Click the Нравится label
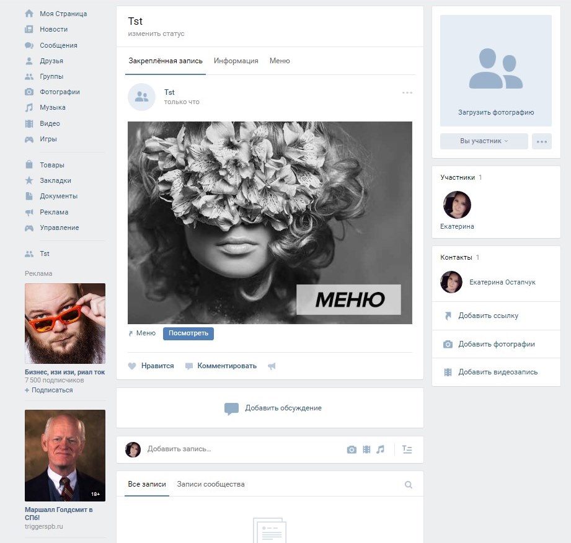The image size is (571, 543). point(157,366)
